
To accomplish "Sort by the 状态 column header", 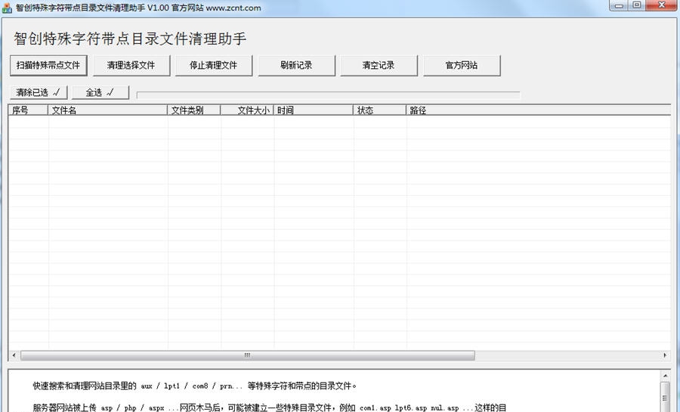I will (x=379, y=110).
